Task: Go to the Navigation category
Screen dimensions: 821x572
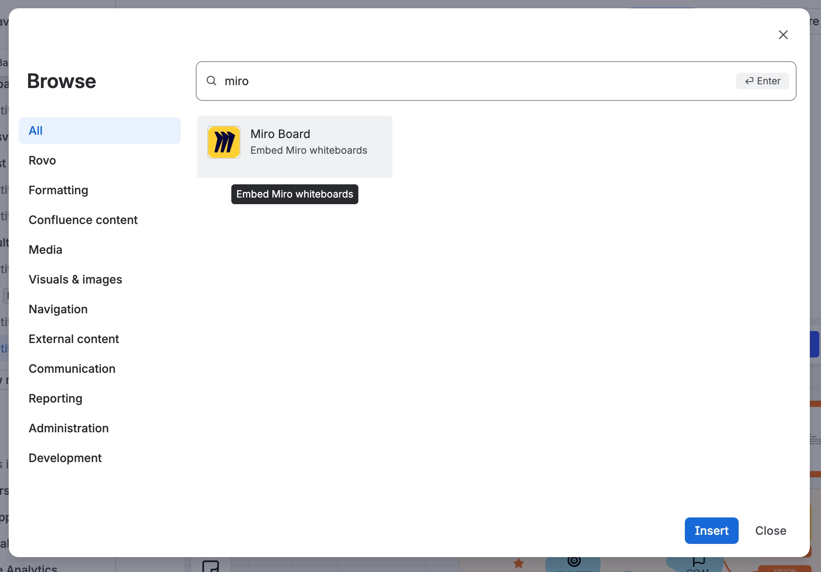Action: point(100,309)
